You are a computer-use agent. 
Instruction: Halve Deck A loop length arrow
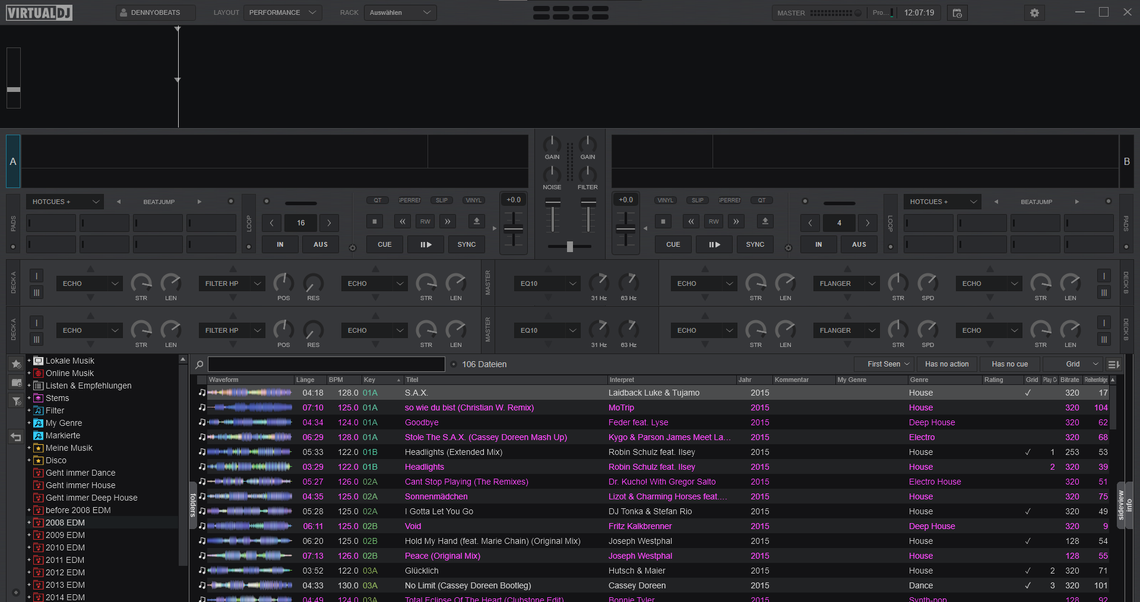[272, 223]
